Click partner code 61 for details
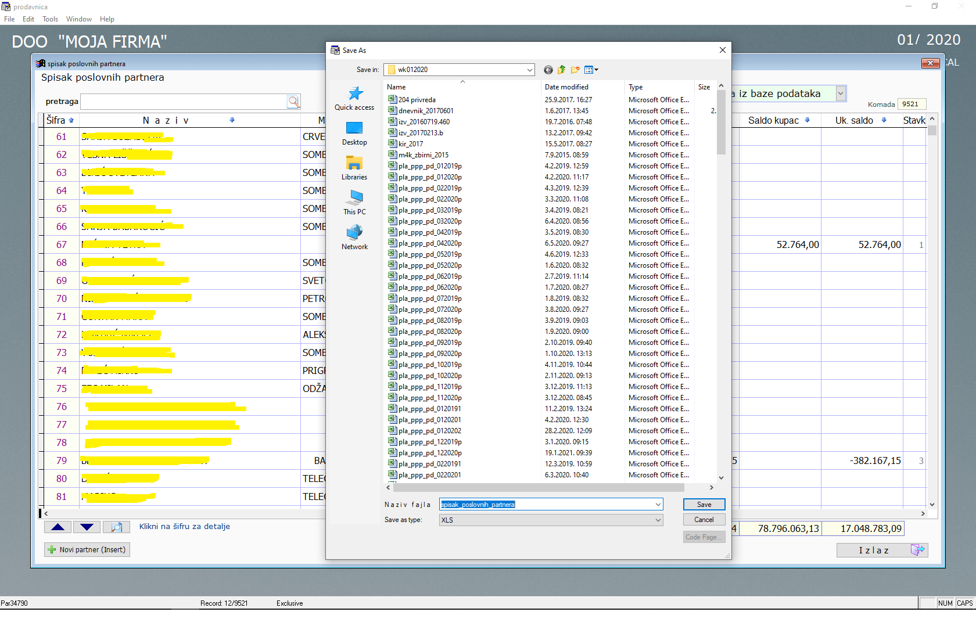The image size is (976, 626). [x=62, y=137]
